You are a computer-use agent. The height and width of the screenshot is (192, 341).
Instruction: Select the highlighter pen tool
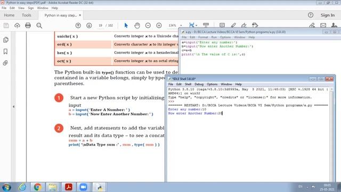233,25
